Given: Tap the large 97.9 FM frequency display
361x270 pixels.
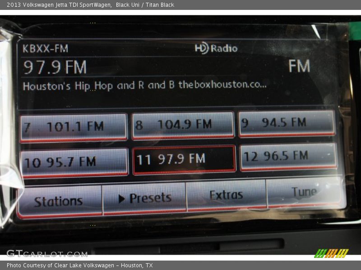Looking at the screenshot, I should point(55,67).
